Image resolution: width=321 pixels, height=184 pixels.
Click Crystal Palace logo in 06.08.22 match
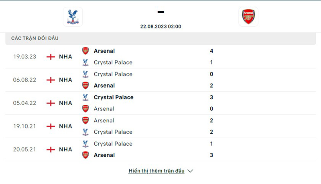click(85, 74)
